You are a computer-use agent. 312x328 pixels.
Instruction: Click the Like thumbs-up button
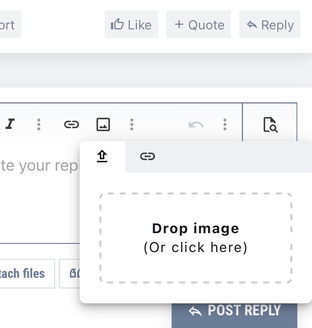[131, 24]
